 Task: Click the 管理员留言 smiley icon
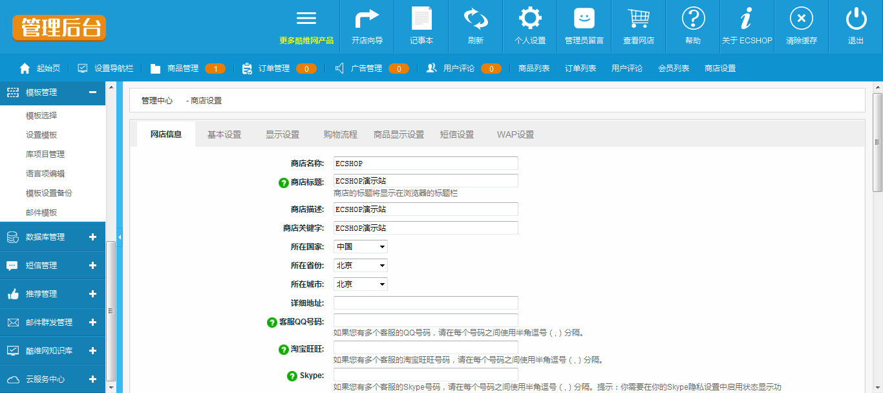coord(584,19)
